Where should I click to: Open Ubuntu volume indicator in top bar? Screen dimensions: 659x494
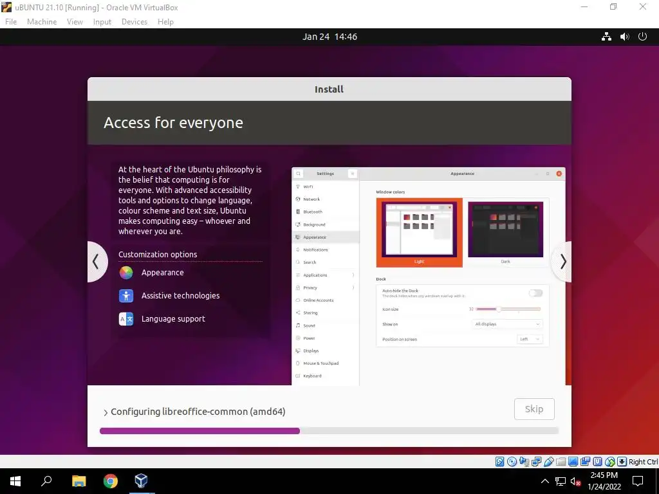pyautogui.click(x=624, y=37)
